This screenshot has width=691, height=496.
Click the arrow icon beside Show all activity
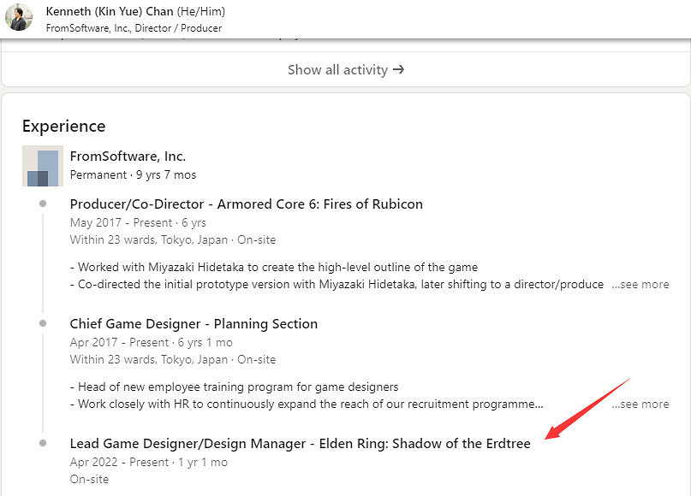(x=398, y=70)
